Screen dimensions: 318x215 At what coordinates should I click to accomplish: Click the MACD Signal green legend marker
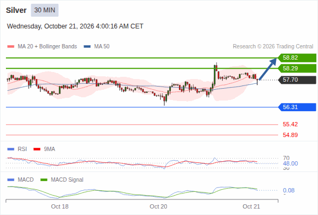(x=44, y=180)
